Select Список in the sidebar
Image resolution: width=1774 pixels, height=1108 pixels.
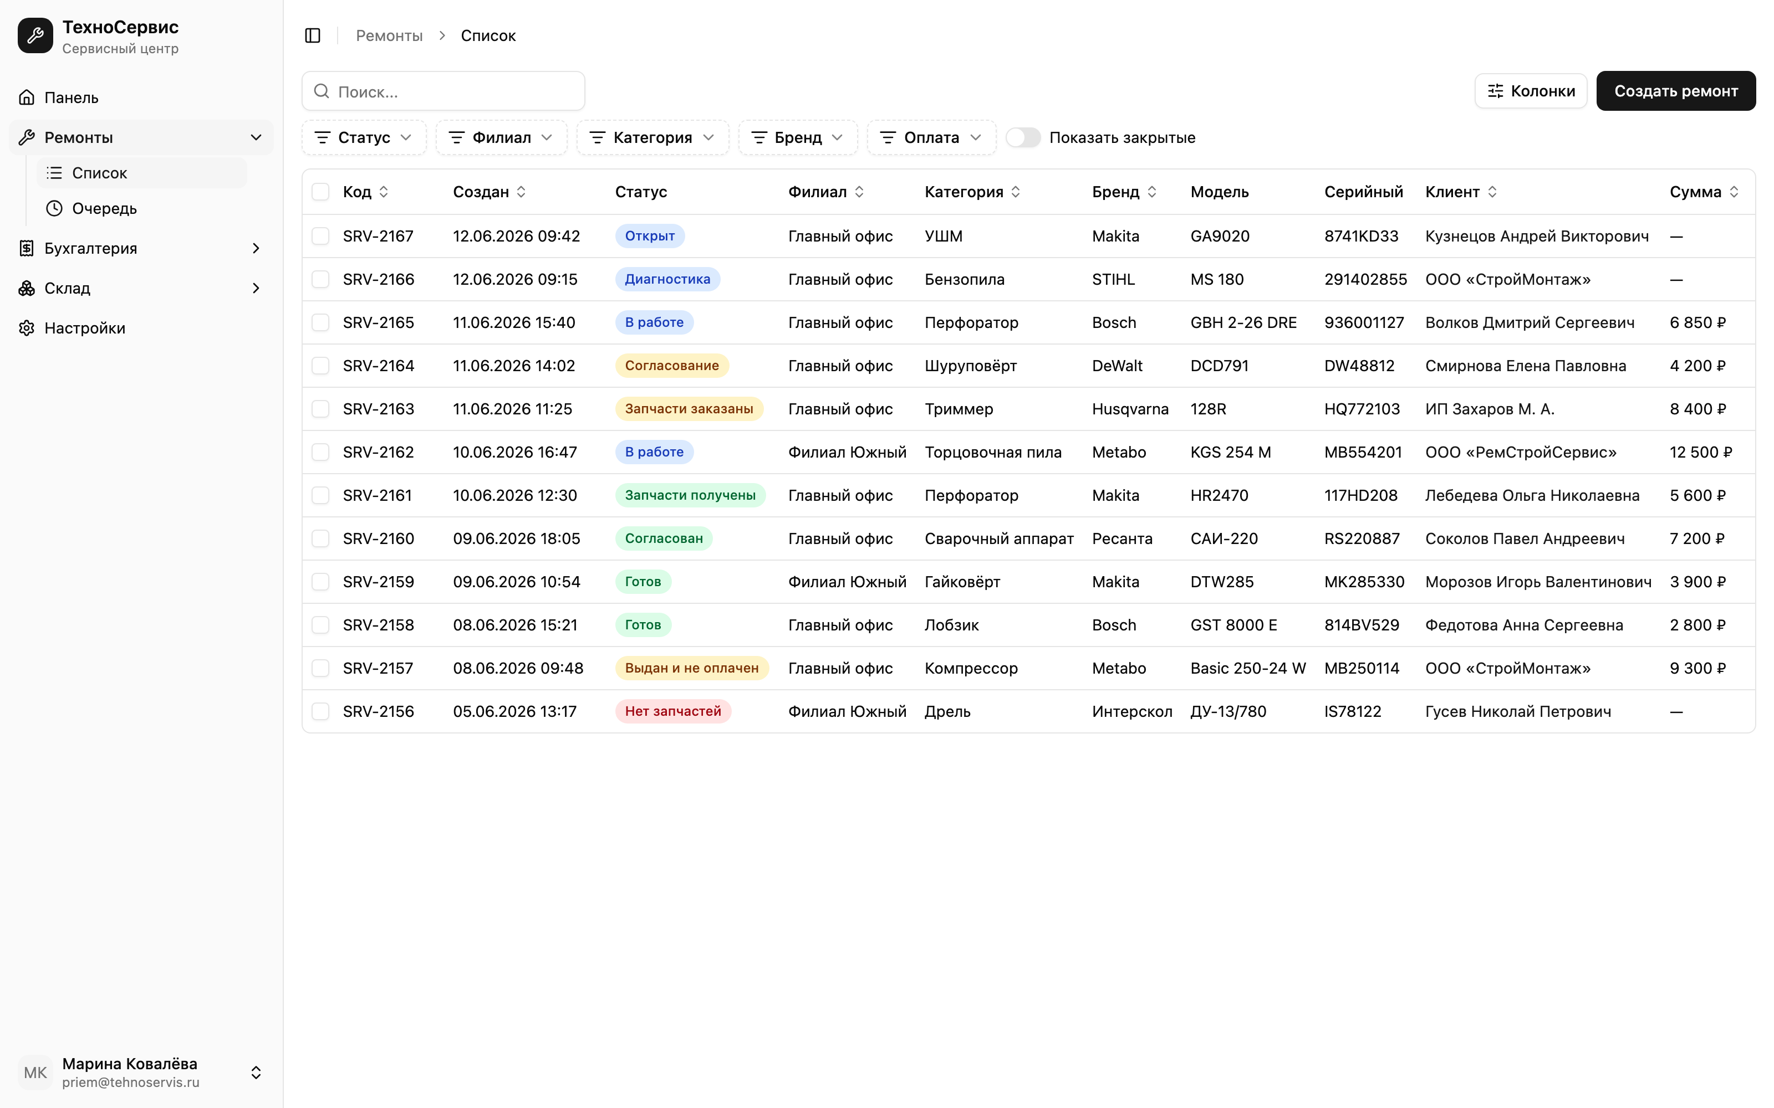(141, 173)
